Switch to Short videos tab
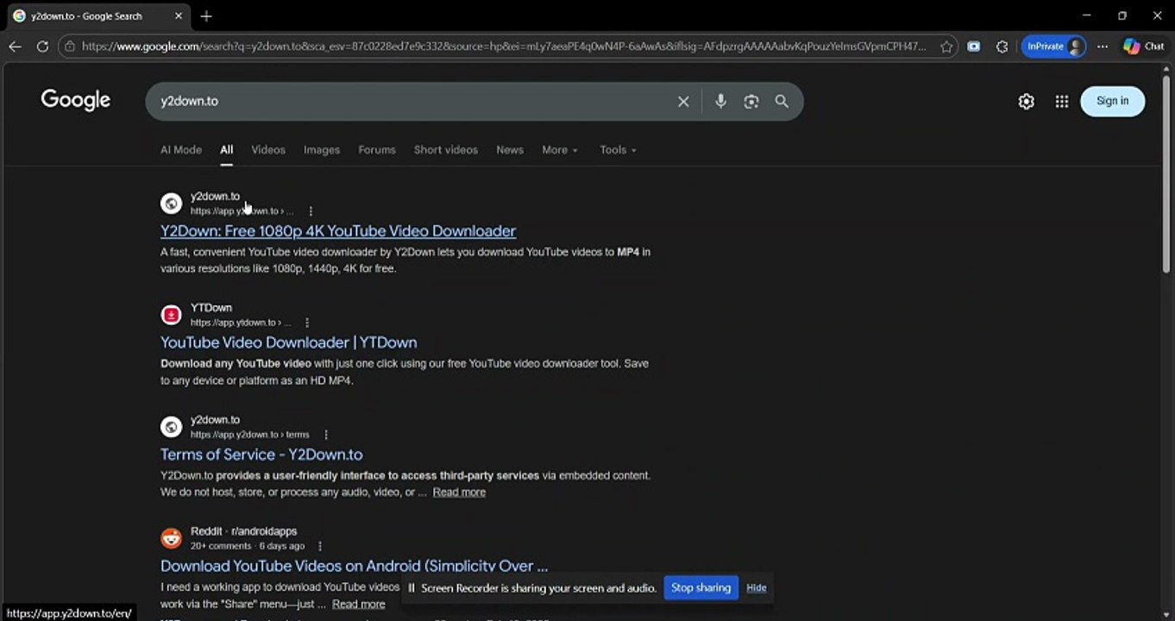Image resolution: width=1175 pixels, height=621 pixels. 446,150
